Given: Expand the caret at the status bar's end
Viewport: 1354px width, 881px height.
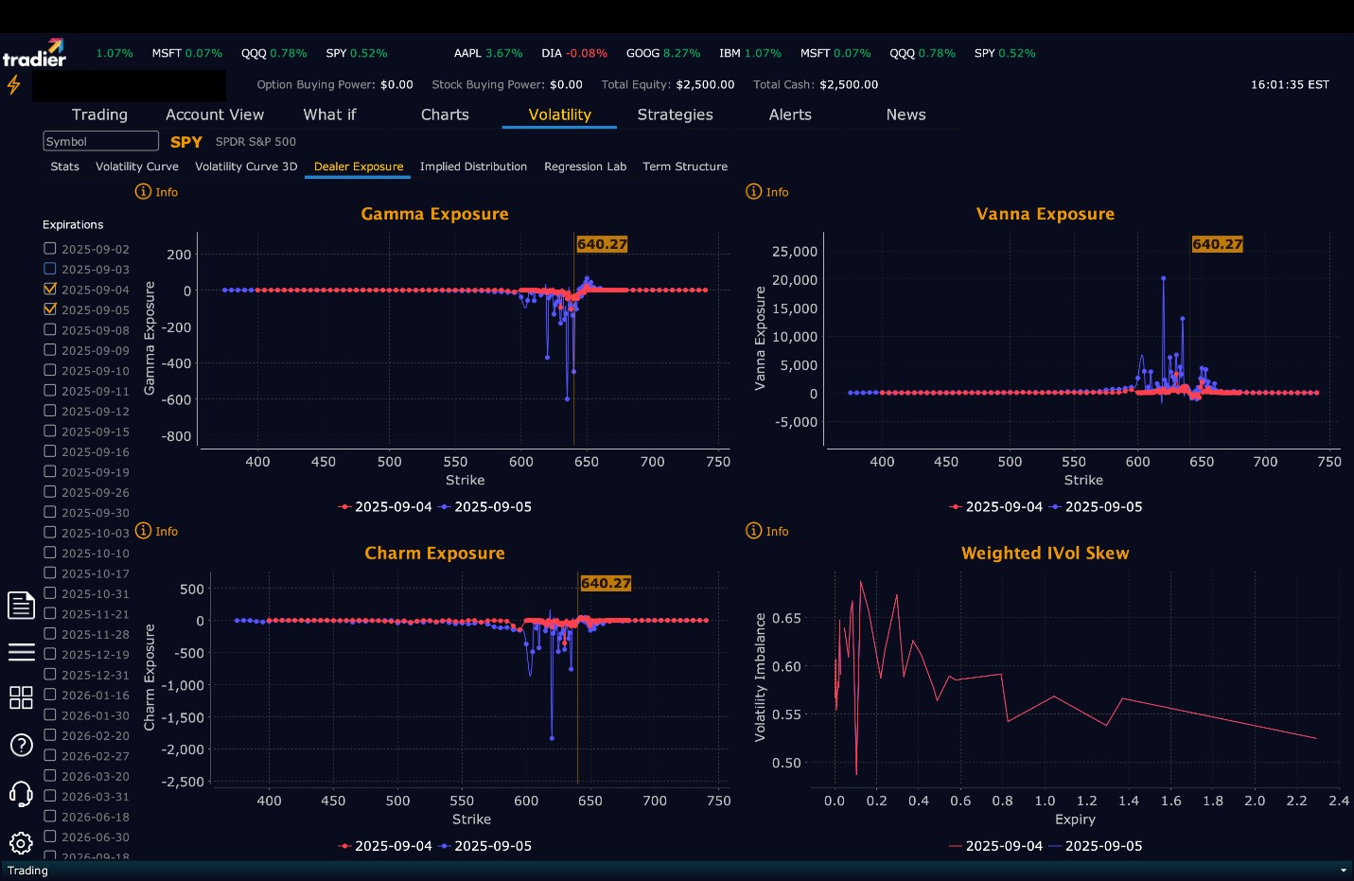Looking at the screenshot, I should (x=1343, y=871).
